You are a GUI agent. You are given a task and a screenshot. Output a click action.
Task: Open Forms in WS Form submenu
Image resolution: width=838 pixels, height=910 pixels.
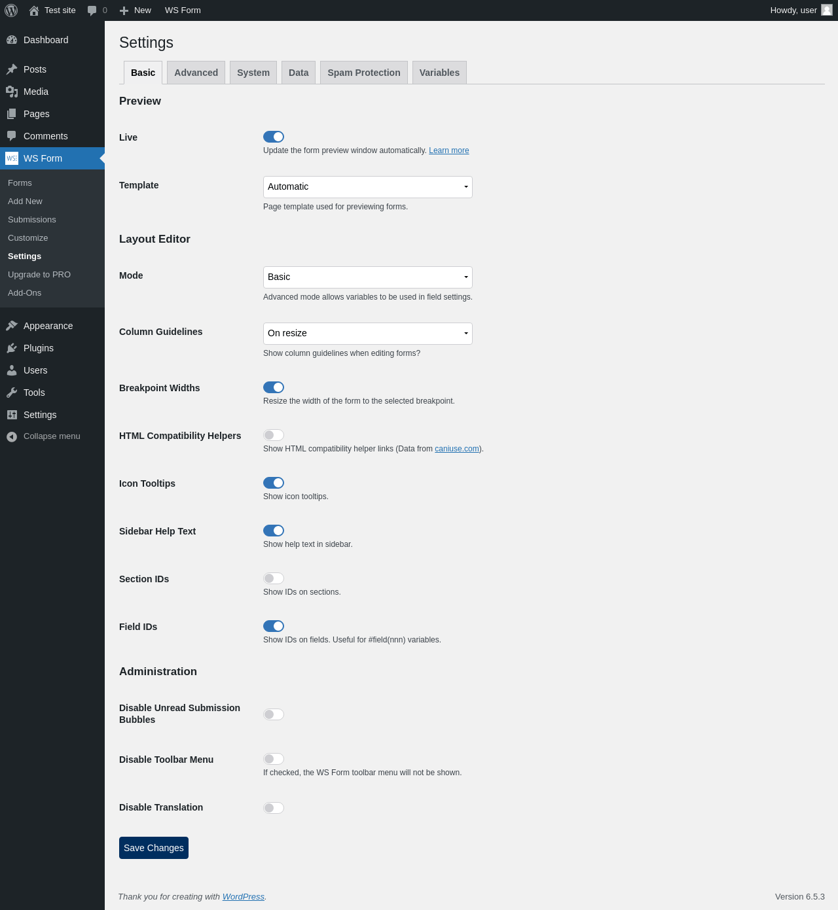(52, 183)
